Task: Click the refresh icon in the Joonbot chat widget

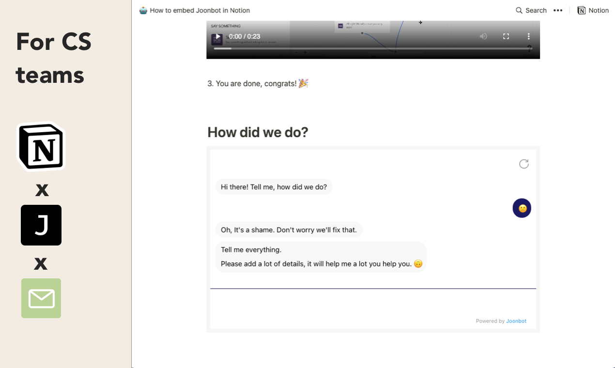Action: 524,164
